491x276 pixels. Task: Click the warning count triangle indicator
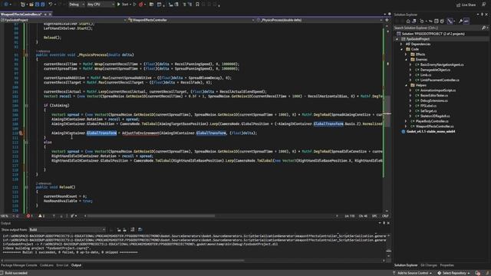click(x=41, y=216)
